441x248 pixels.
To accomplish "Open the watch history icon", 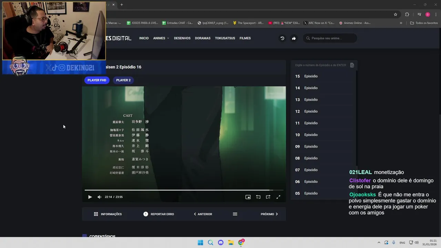I will 282,38.
